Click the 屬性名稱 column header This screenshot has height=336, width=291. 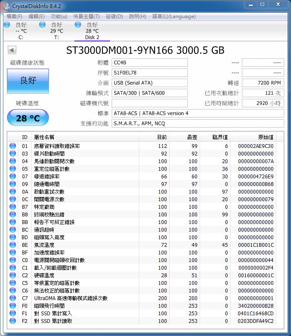point(85,137)
